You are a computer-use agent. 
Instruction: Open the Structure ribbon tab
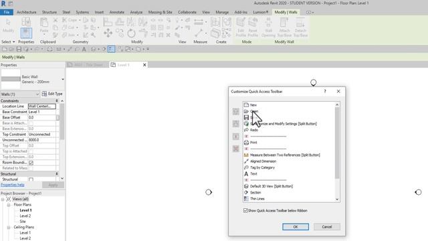(49, 12)
